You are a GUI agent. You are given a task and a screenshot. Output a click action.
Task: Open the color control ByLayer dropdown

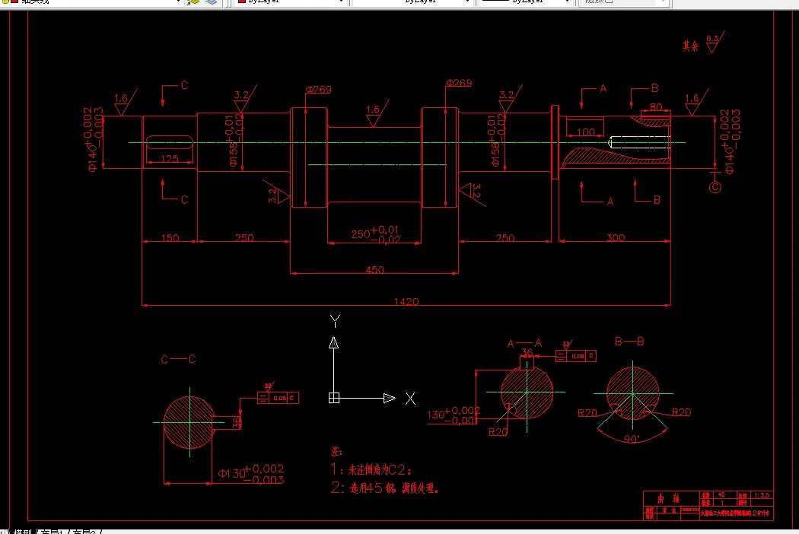[x=291, y=2]
